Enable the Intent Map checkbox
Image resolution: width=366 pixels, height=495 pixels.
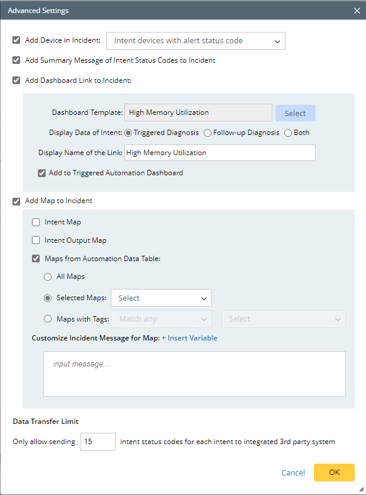click(x=36, y=222)
